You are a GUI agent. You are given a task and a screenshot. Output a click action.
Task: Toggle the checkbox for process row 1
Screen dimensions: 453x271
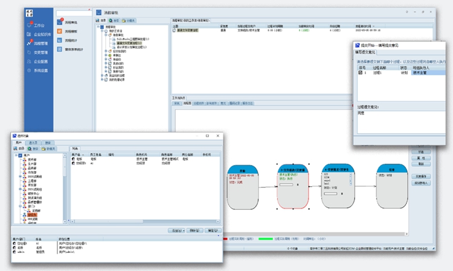[361, 73]
